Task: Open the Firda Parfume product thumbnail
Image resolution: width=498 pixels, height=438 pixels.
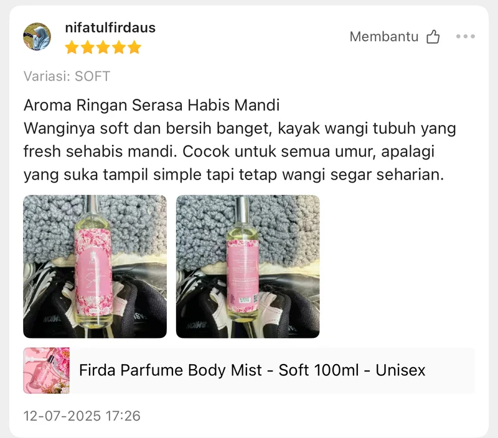Action: click(x=46, y=370)
